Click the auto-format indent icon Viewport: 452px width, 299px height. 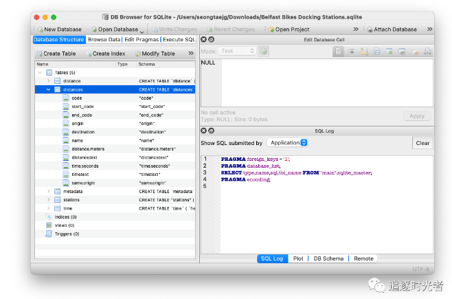coord(351,52)
